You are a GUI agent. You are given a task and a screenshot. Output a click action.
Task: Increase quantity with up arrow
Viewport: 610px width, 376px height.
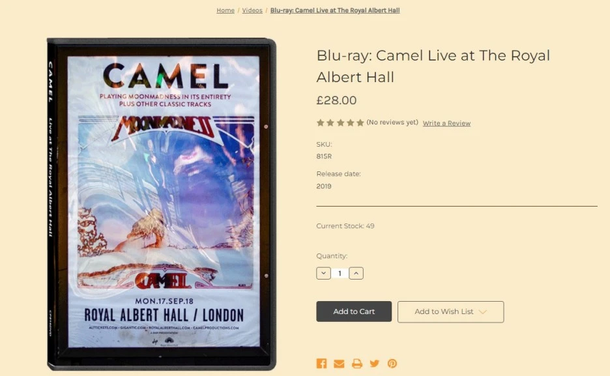tap(356, 273)
